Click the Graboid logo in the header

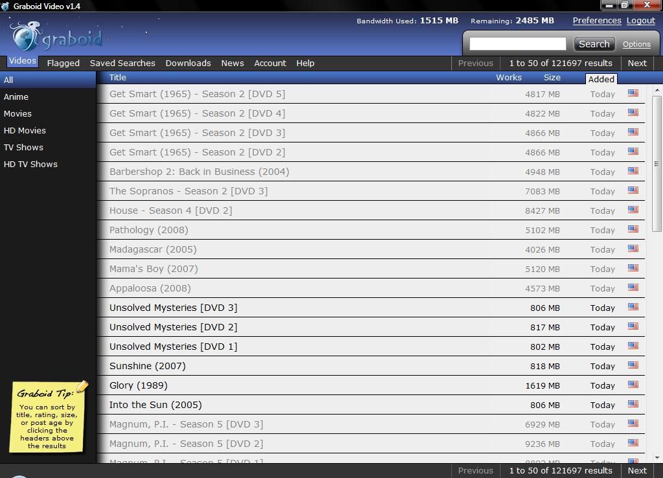pyautogui.click(x=56, y=37)
